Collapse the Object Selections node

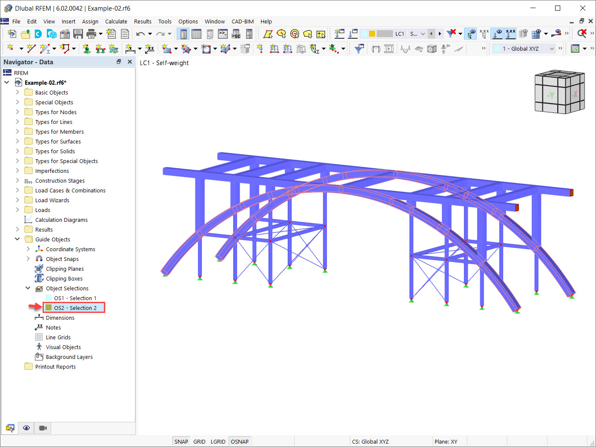point(28,288)
